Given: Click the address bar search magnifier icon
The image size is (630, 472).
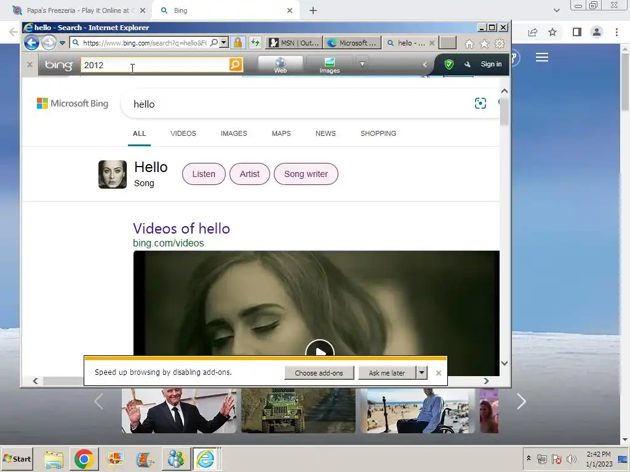Looking at the screenshot, I should (214, 42).
